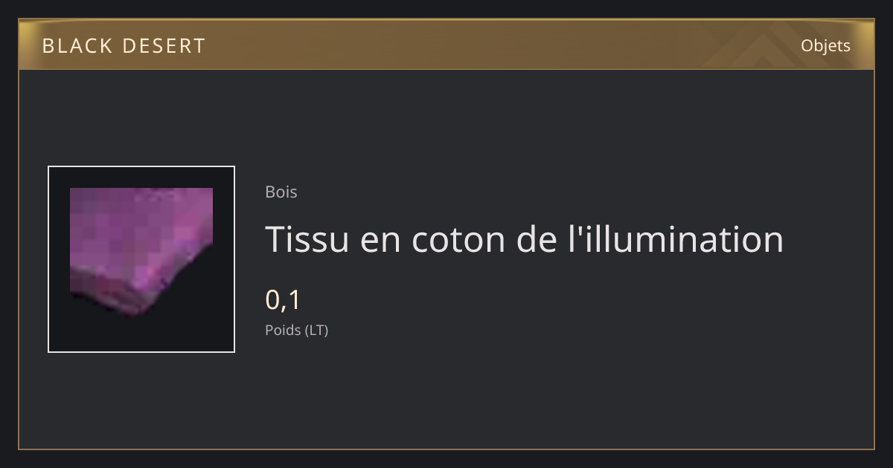Select the word DESERT in the header
893x468 pixels.
(164, 46)
